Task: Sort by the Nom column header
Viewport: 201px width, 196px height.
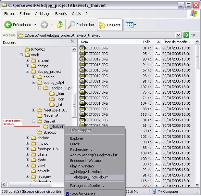Action: coord(107,42)
